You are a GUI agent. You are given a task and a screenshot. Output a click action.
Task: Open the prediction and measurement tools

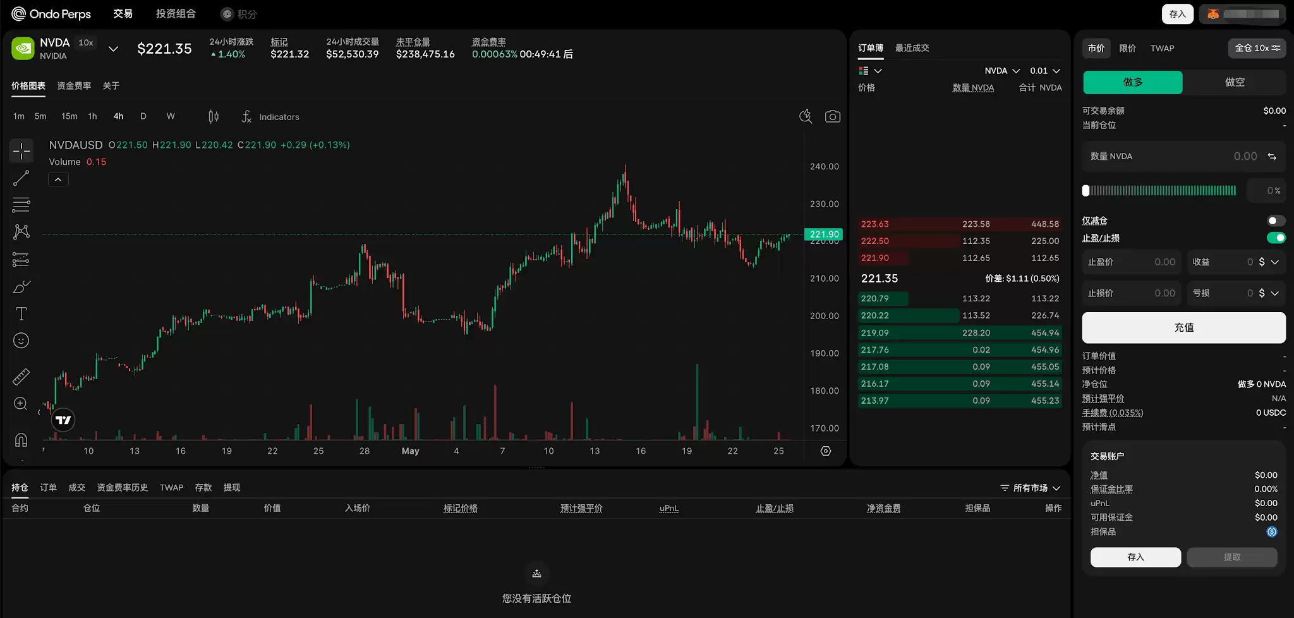21,259
